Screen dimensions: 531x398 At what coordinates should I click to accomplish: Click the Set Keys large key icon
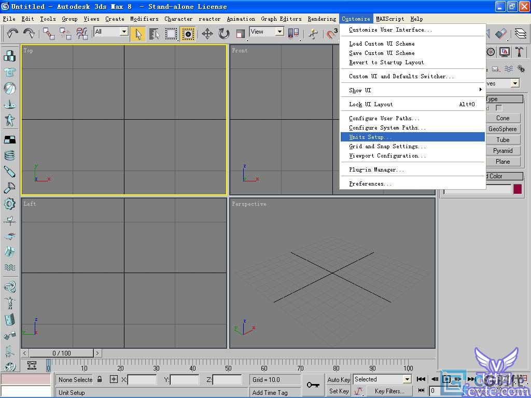pyautogui.click(x=313, y=385)
